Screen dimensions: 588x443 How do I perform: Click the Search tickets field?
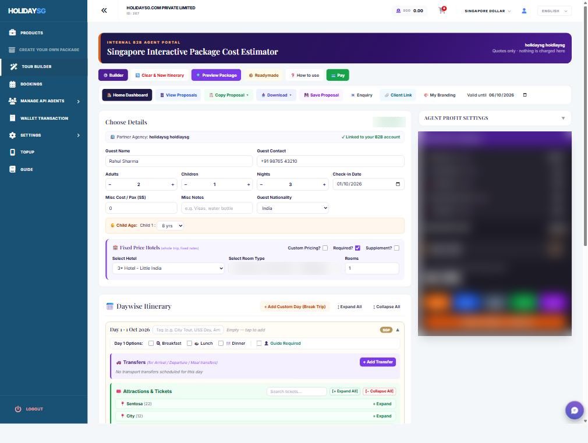point(297,391)
